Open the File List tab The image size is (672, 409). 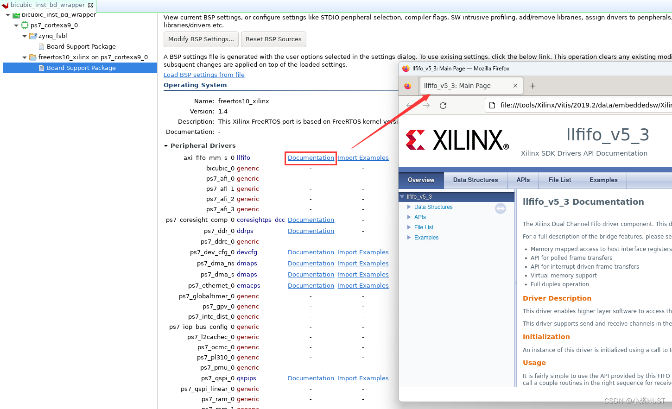tap(559, 180)
